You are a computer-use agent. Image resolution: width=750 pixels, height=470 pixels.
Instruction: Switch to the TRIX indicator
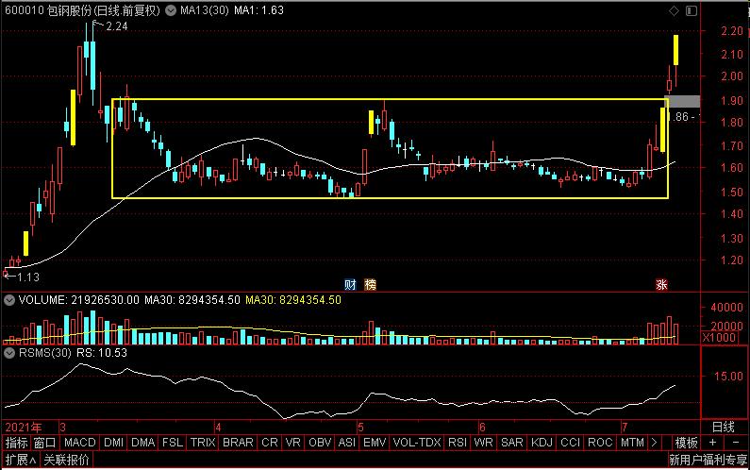(x=203, y=443)
